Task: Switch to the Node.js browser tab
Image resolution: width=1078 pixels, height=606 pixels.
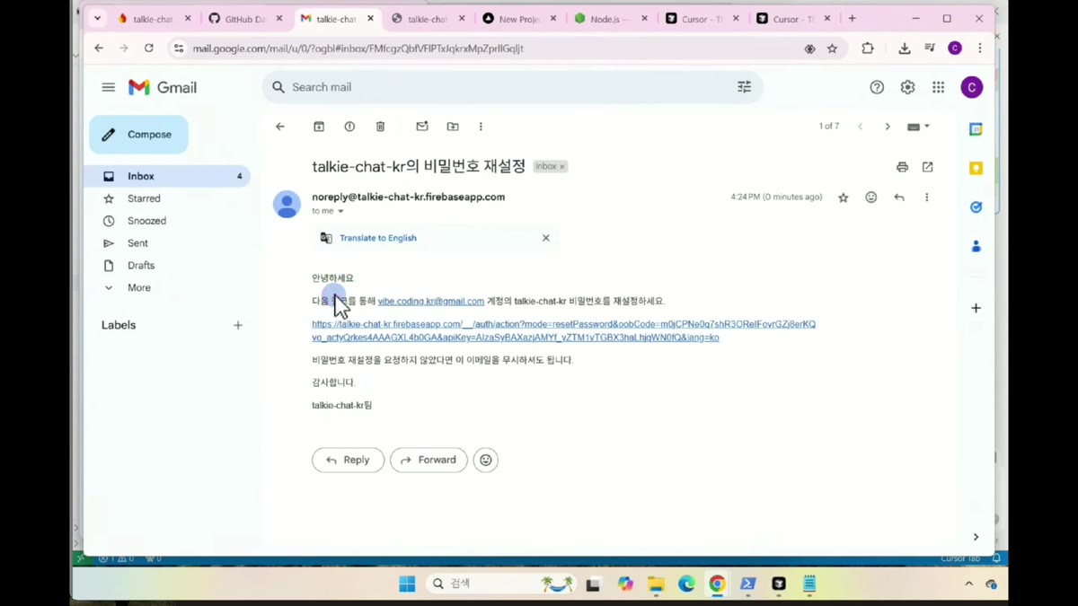Action: [x=611, y=18]
